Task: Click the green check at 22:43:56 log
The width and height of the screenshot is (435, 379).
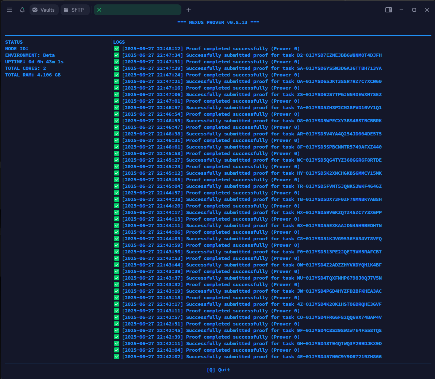Action: [x=116, y=252]
